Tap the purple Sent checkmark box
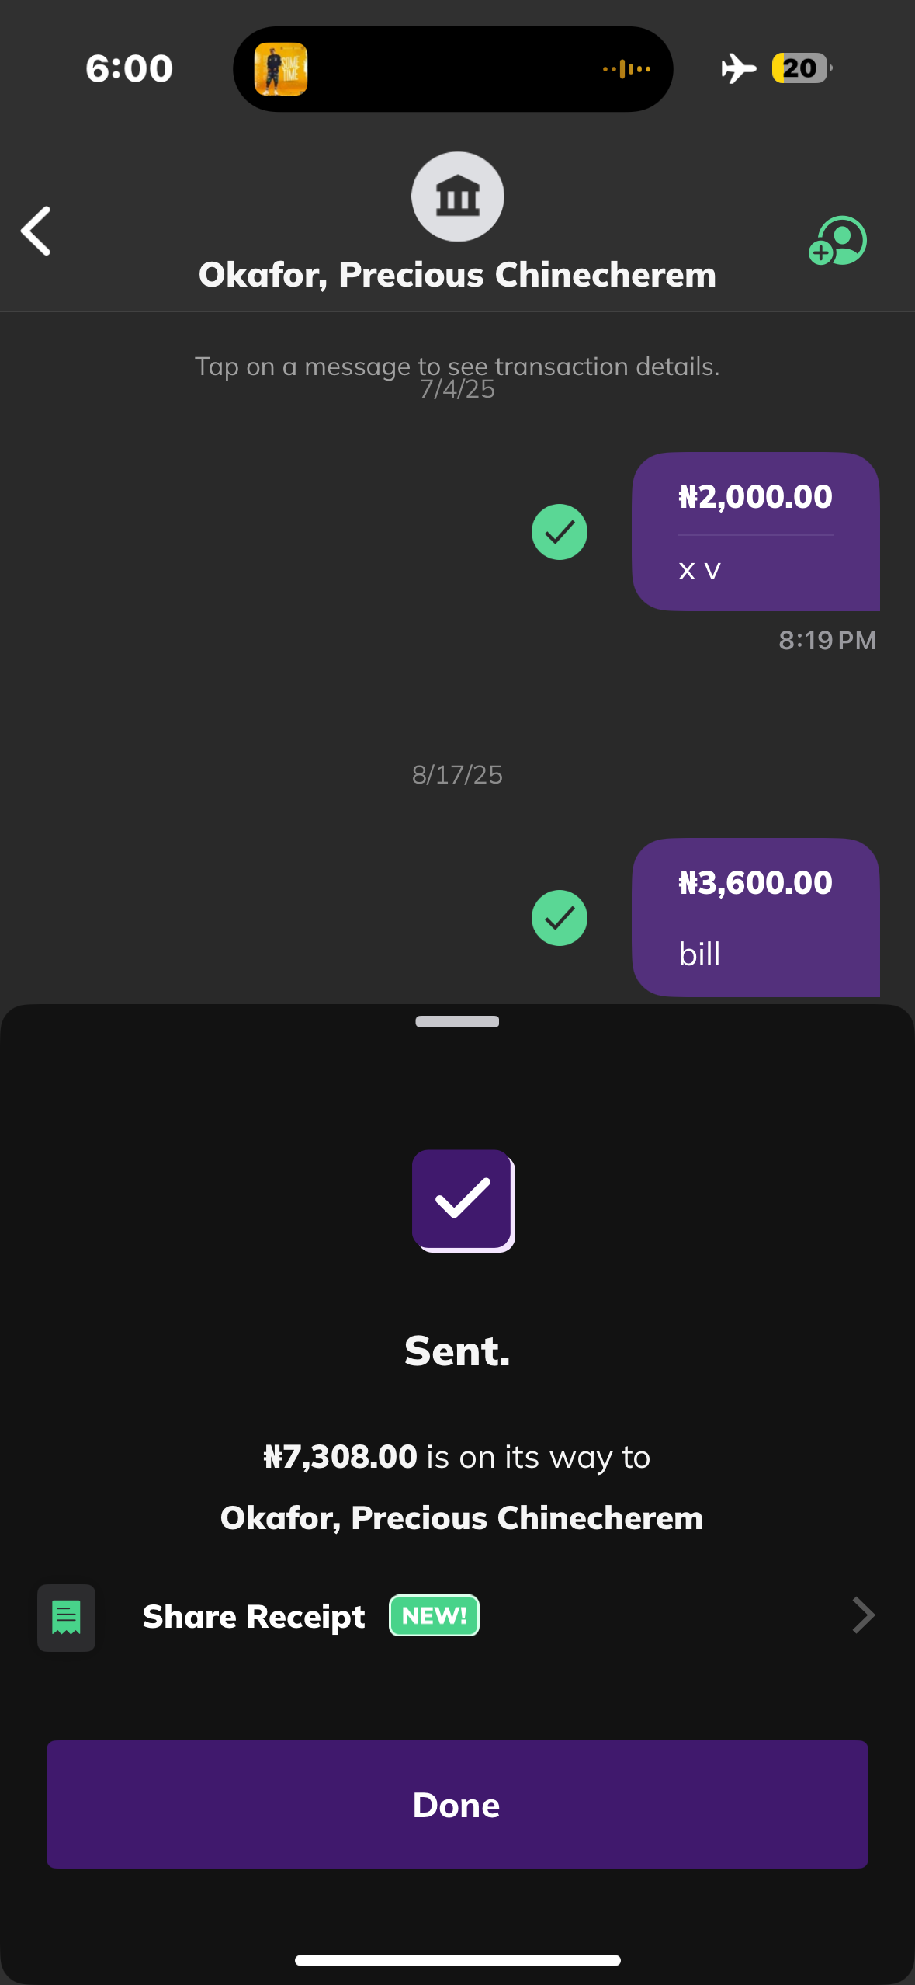 point(463,1200)
